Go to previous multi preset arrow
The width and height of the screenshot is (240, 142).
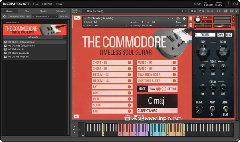pyautogui.click(x=182, y=11)
